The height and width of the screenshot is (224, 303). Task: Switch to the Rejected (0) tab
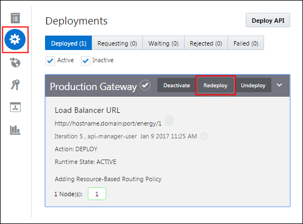click(x=206, y=43)
